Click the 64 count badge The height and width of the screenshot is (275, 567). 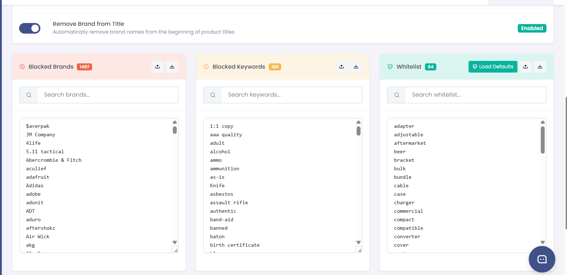pyautogui.click(x=431, y=67)
